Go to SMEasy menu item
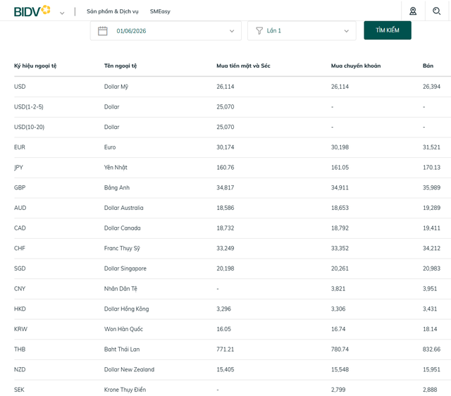The image size is (451, 396). click(x=160, y=11)
